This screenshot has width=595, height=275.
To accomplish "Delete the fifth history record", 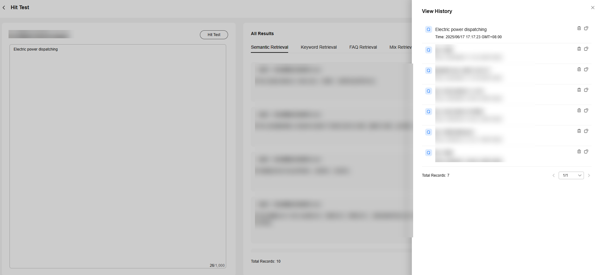I will [x=579, y=110].
